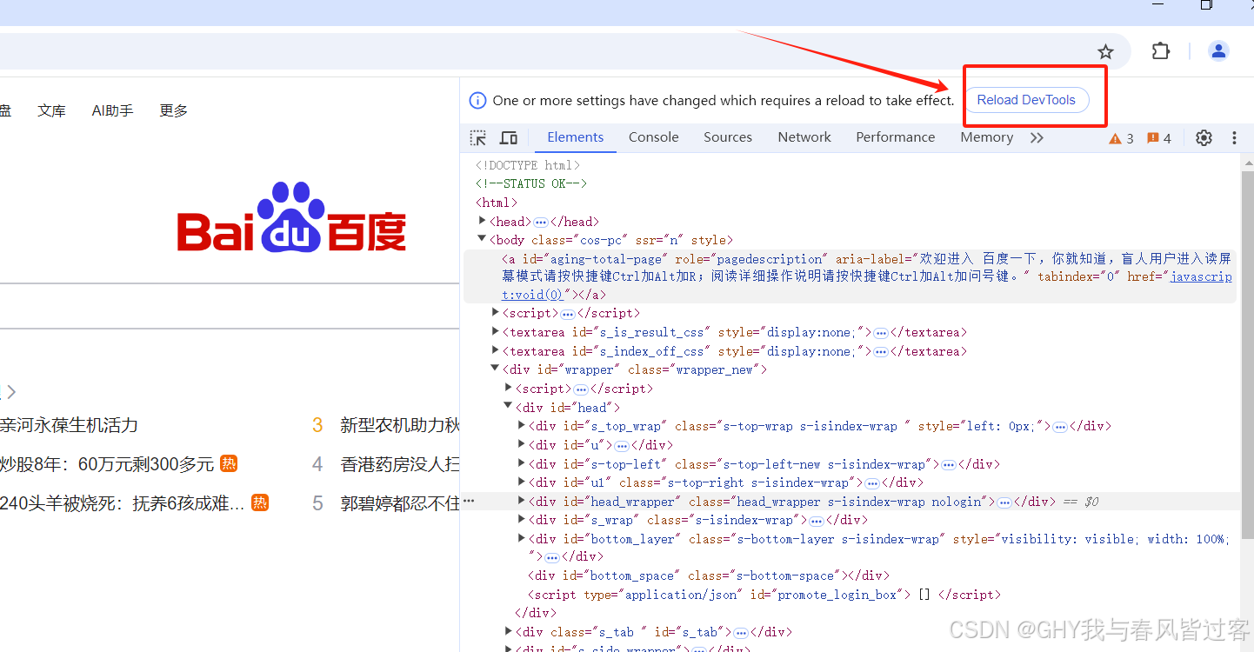Expand the head element node
The image size is (1254, 652).
[x=483, y=221]
